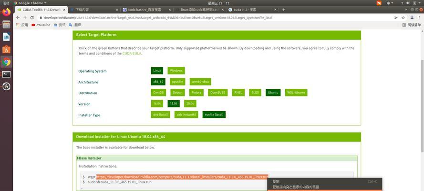Select Ubuntu distribution
Image resolution: width=424 pixels, height=191 pixels.
coord(273,93)
